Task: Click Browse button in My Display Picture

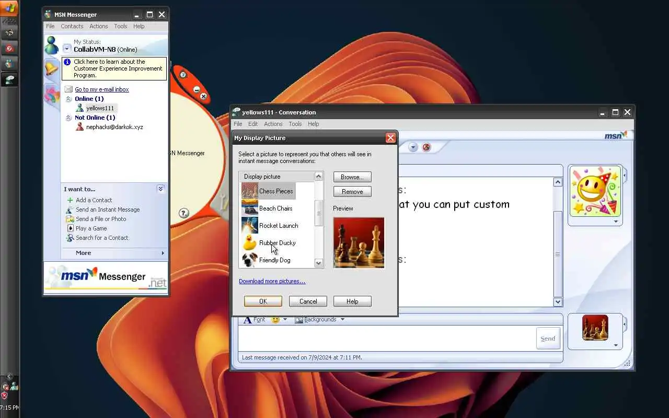Action: click(x=352, y=177)
